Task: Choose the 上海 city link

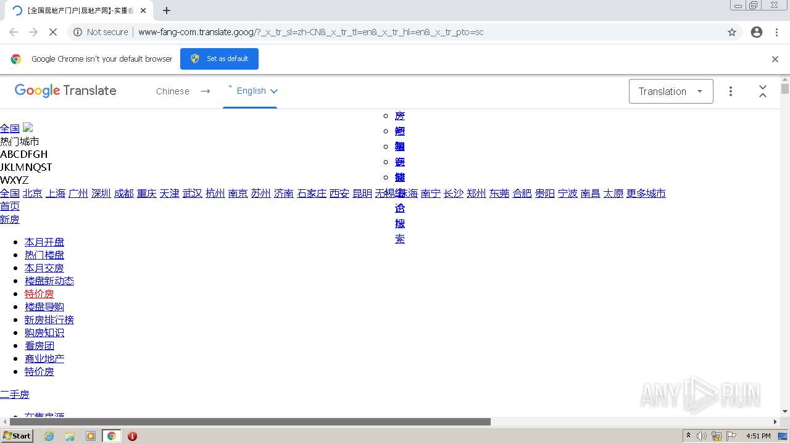Action: pyautogui.click(x=56, y=194)
